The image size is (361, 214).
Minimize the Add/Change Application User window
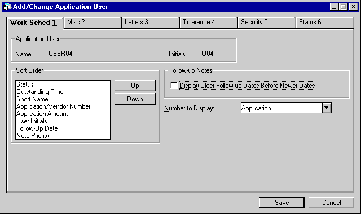coord(333,6)
